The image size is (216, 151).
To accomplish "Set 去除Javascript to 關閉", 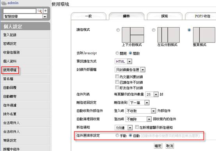I will point(117,53).
